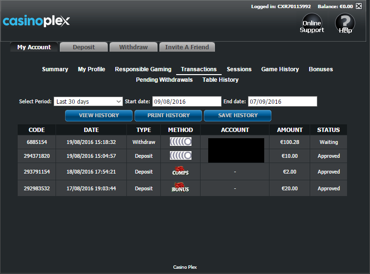Click the TYPE column header

(144, 130)
